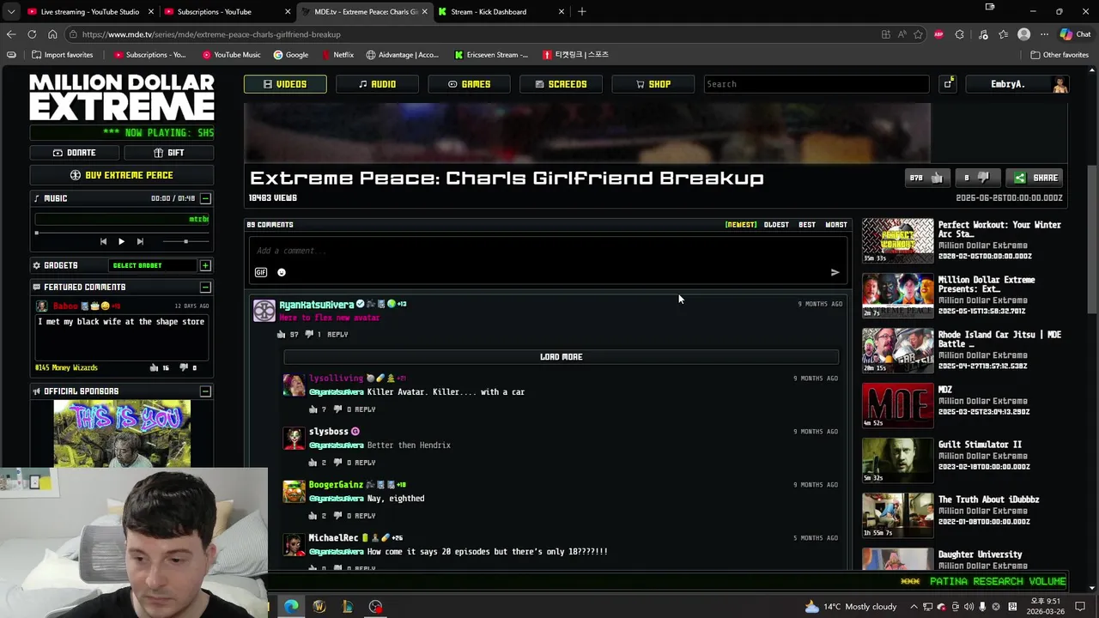Viewport: 1099px width, 618px height.
Task: Open the ABP extension icon
Action: pos(938,34)
